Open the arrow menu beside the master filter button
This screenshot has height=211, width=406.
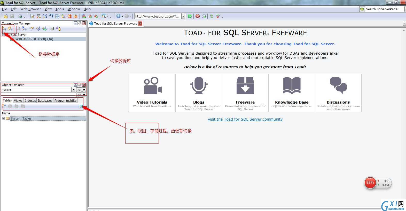click(84, 90)
